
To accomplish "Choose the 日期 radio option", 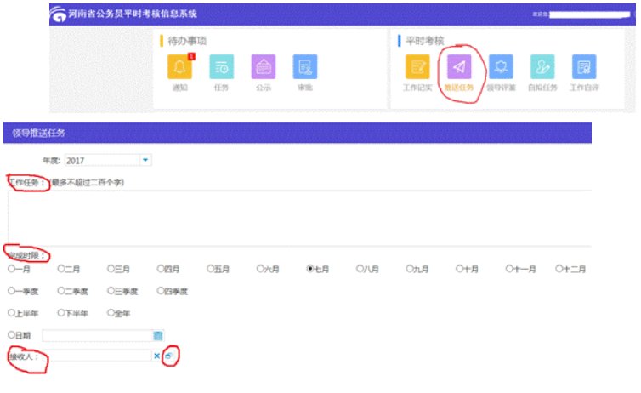I will pyautogui.click(x=11, y=335).
